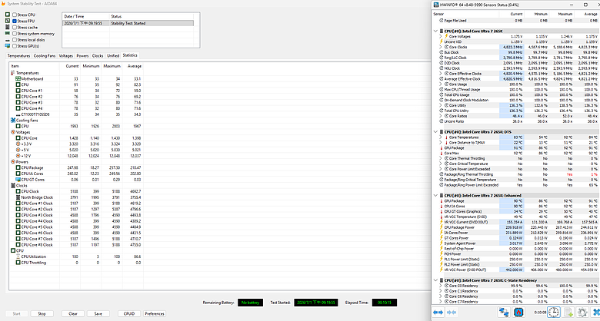Image resolution: width=600 pixels, height=321 pixels.
Task: Switch to Temperatures tab in AIDA64
Action: point(18,56)
